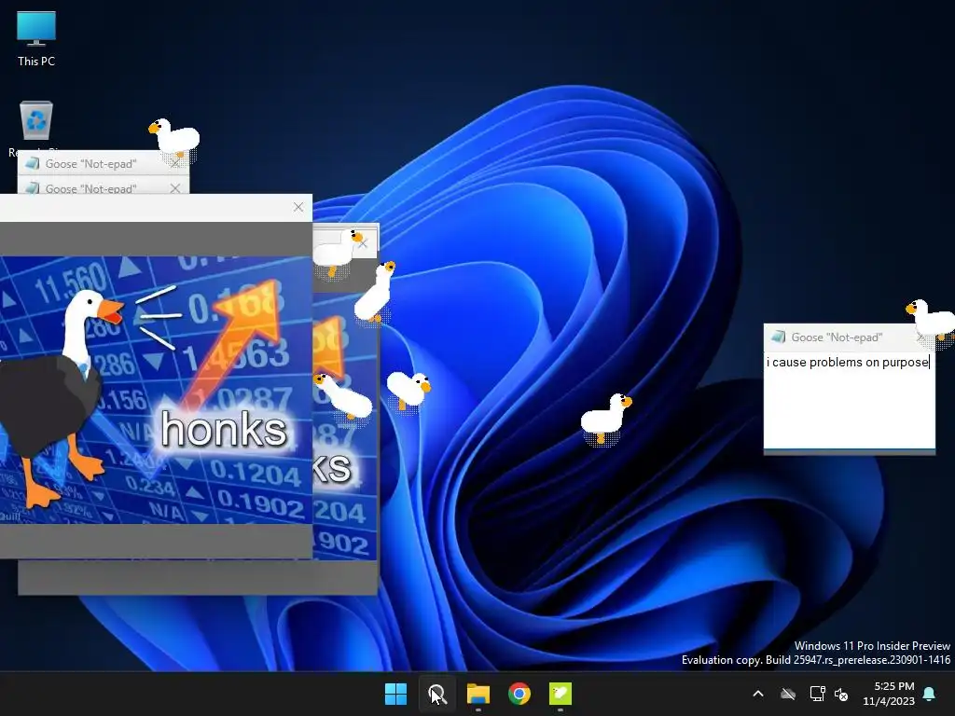The width and height of the screenshot is (955, 716).
Task: Close the honks meme image window
Action: coord(298,207)
